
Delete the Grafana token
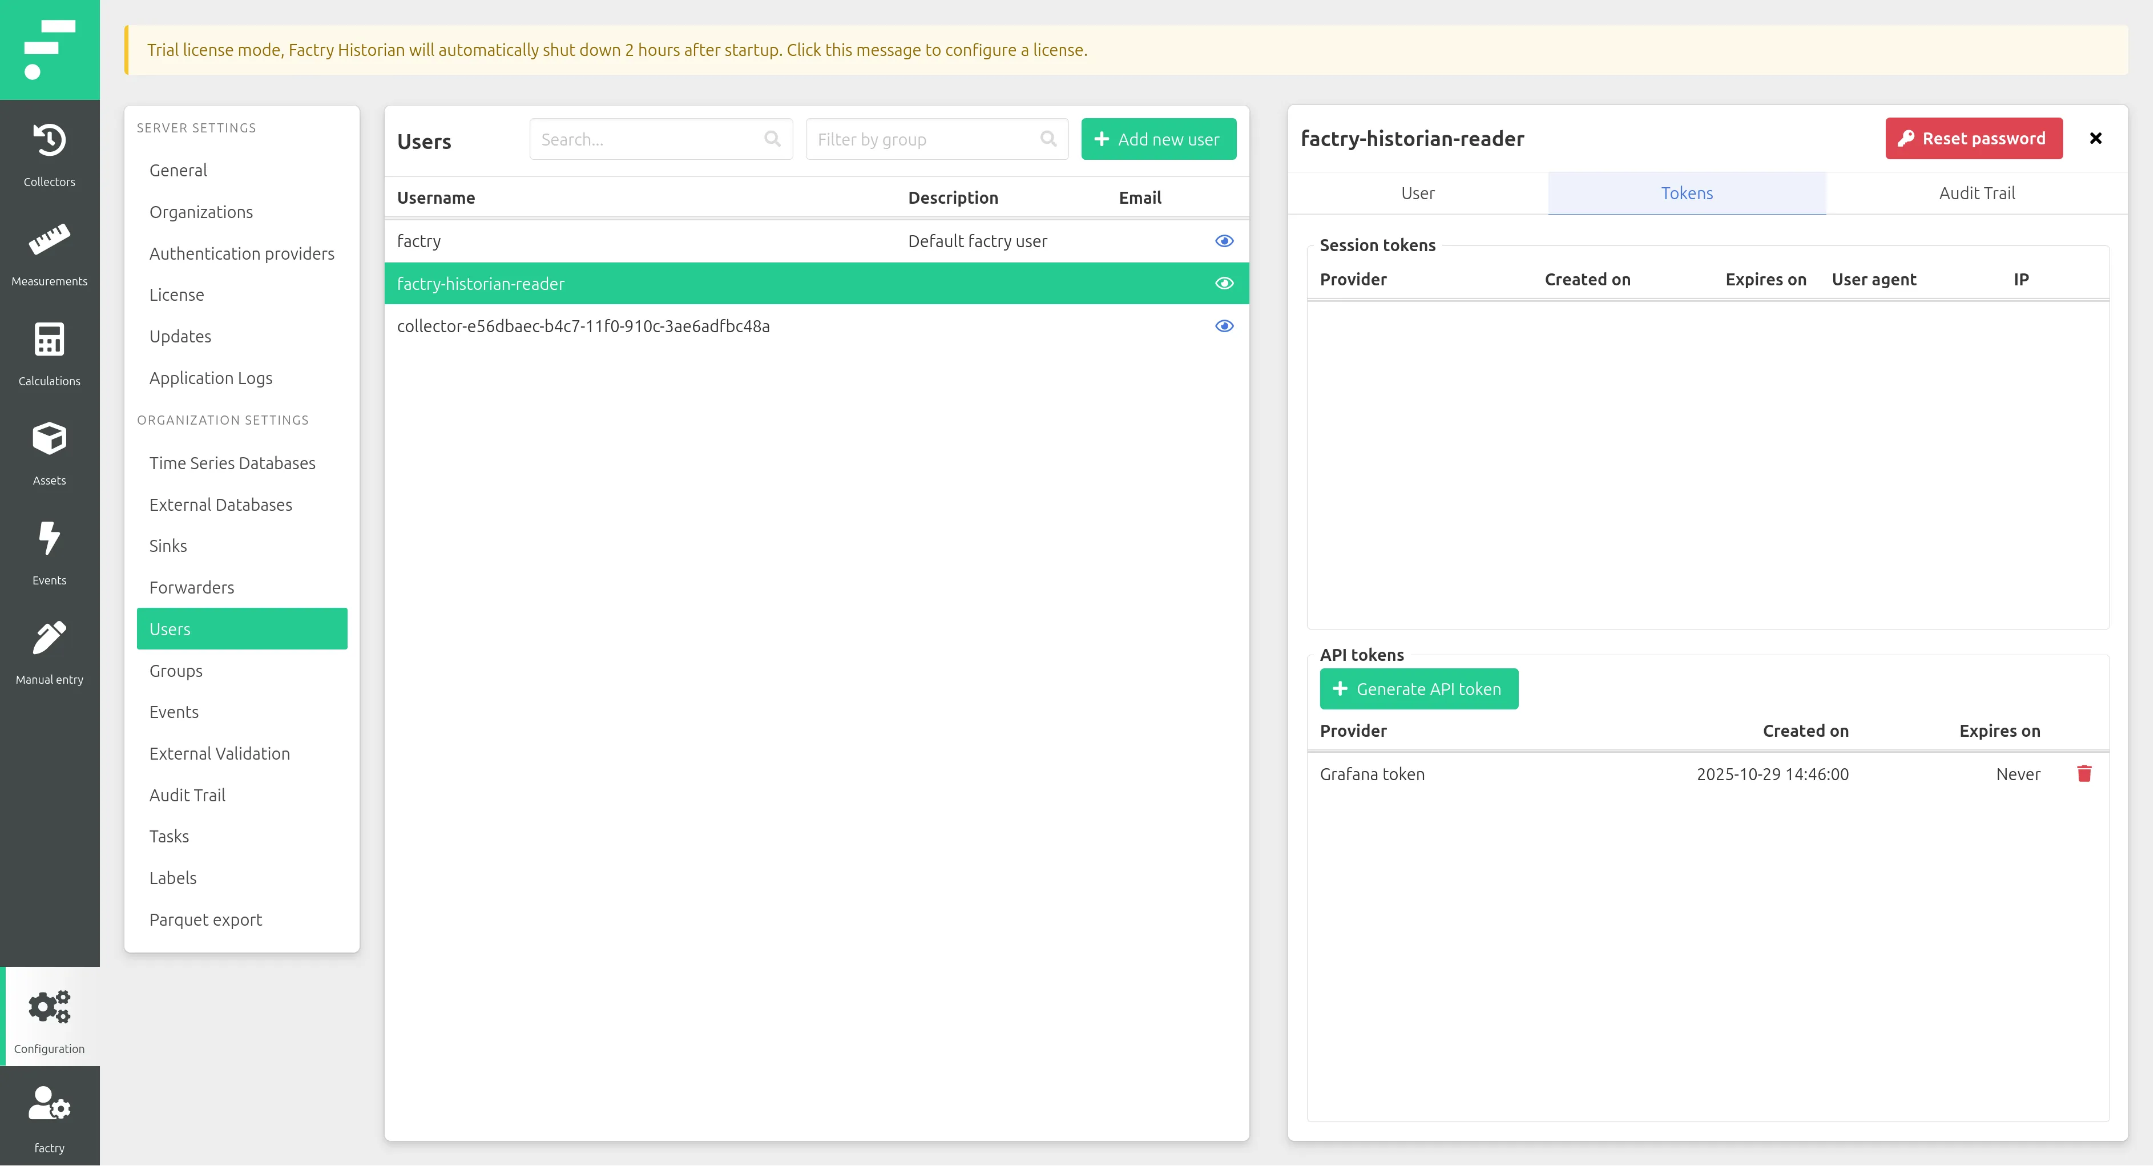pyautogui.click(x=2084, y=774)
